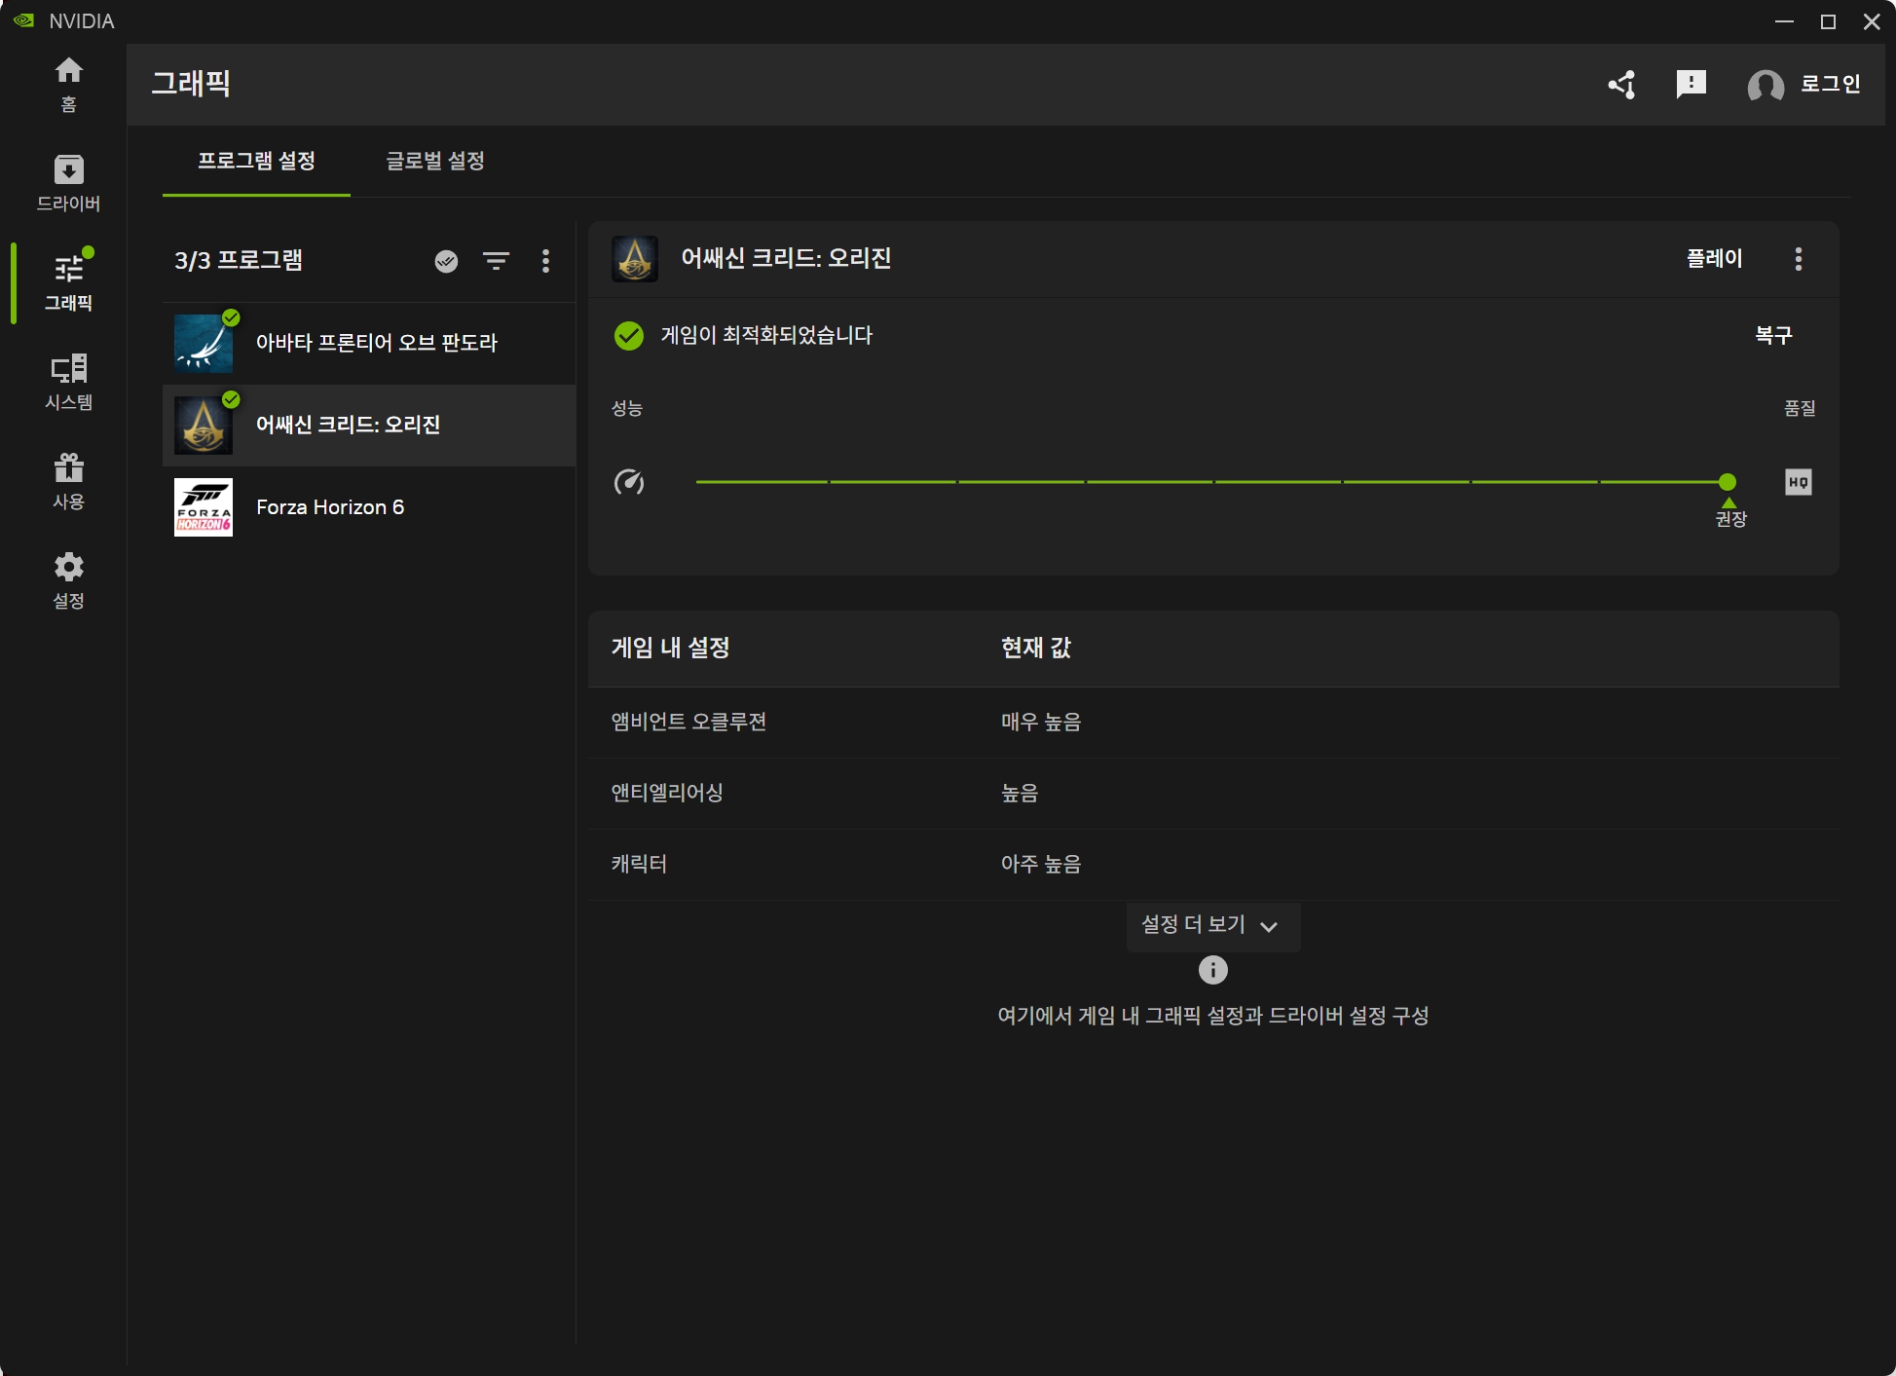Open the 드라이버 drivers section
The width and height of the screenshot is (1896, 1376).
[68, 183]
